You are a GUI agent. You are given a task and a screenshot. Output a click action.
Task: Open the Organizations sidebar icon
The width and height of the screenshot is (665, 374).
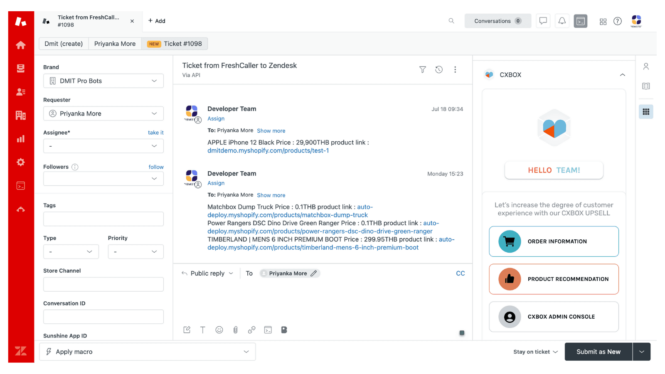coord(21,115)
